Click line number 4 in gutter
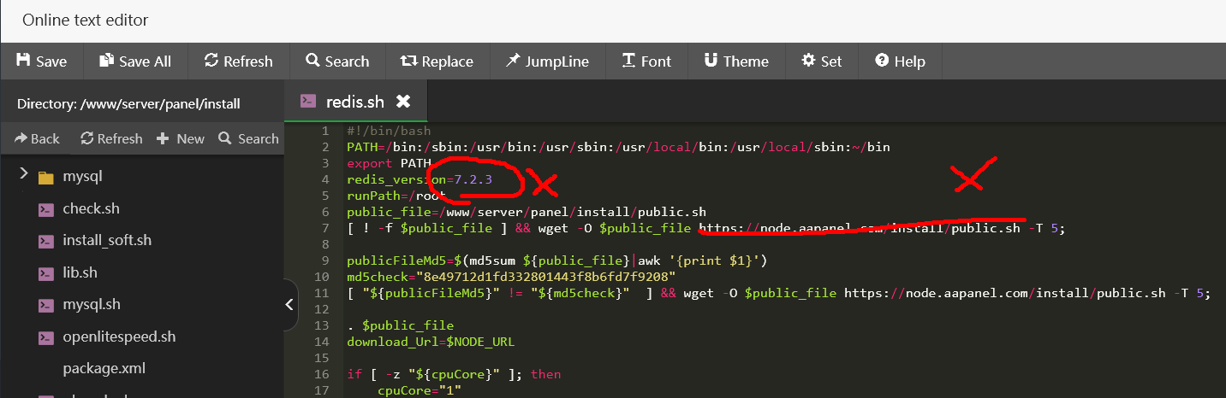Image resolution: width=1226 pixels, height=398 pixels. [x=325, y=179]
